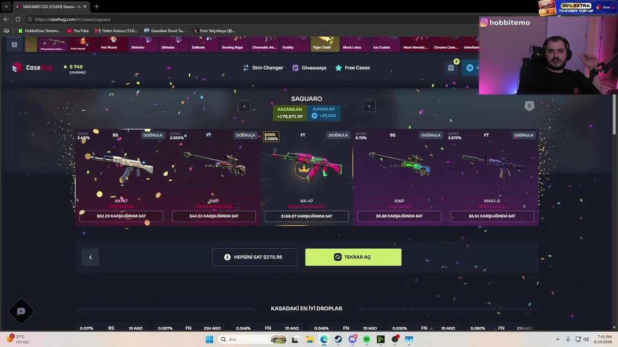Sell M4A1-S Black Lotus for $6.91
The height and width of the screenshot is (347, 618).
point(492,216)
